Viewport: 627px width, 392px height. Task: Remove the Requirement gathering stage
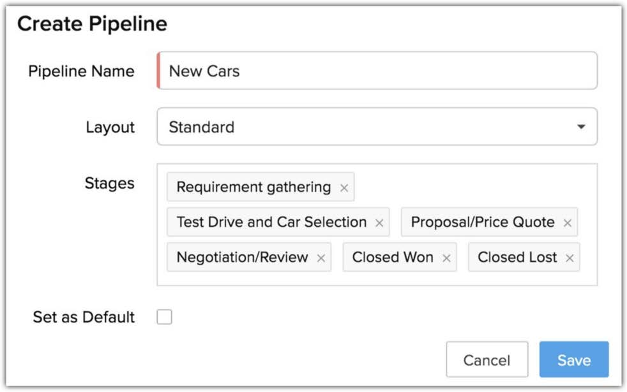click(344, 188)
